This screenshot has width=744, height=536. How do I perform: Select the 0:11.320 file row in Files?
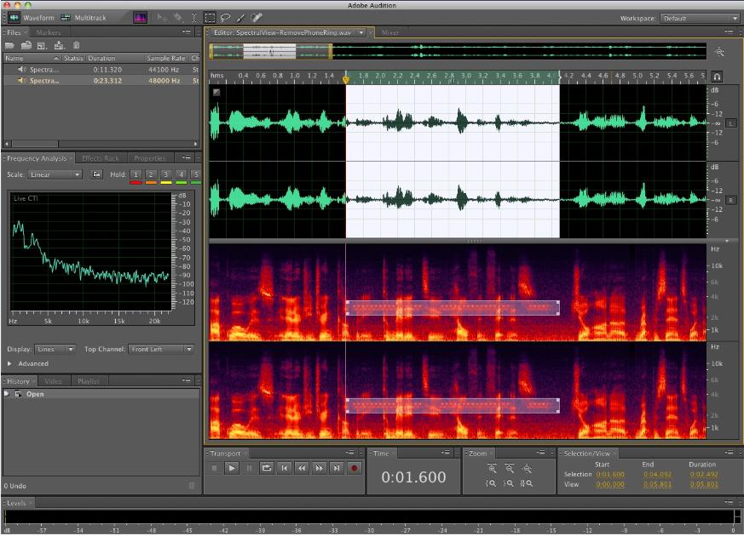click(101, 70)
